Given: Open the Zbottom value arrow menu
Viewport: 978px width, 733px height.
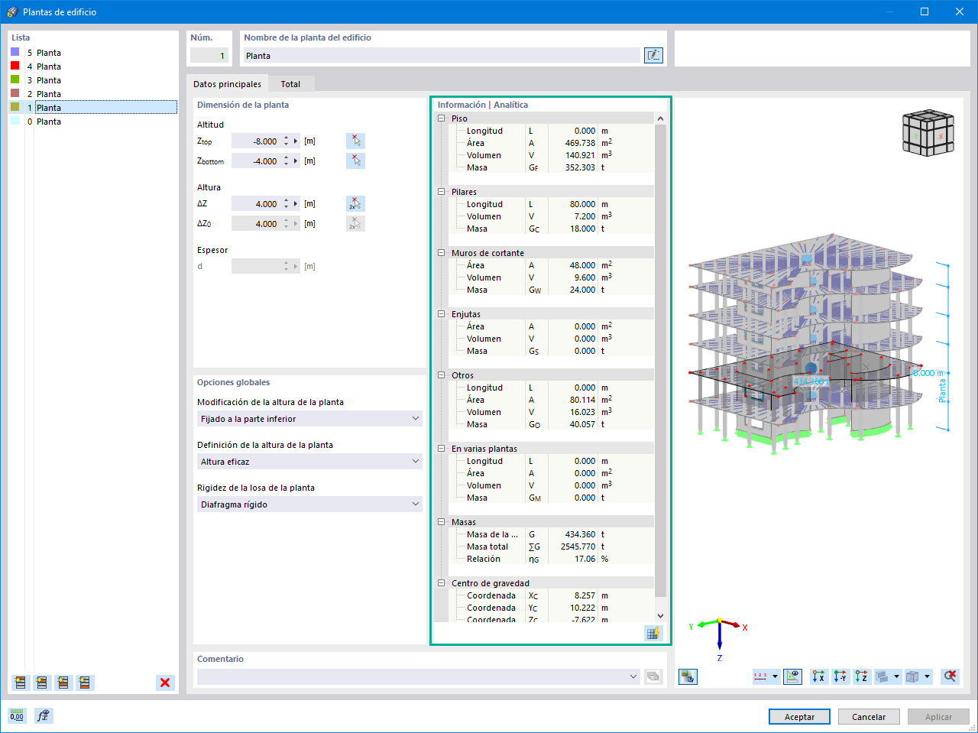Looking at the screenshot, I should pos(296,161).
